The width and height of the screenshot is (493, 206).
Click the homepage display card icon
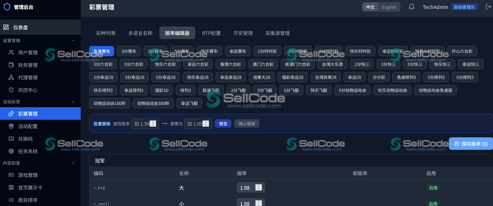11,187
